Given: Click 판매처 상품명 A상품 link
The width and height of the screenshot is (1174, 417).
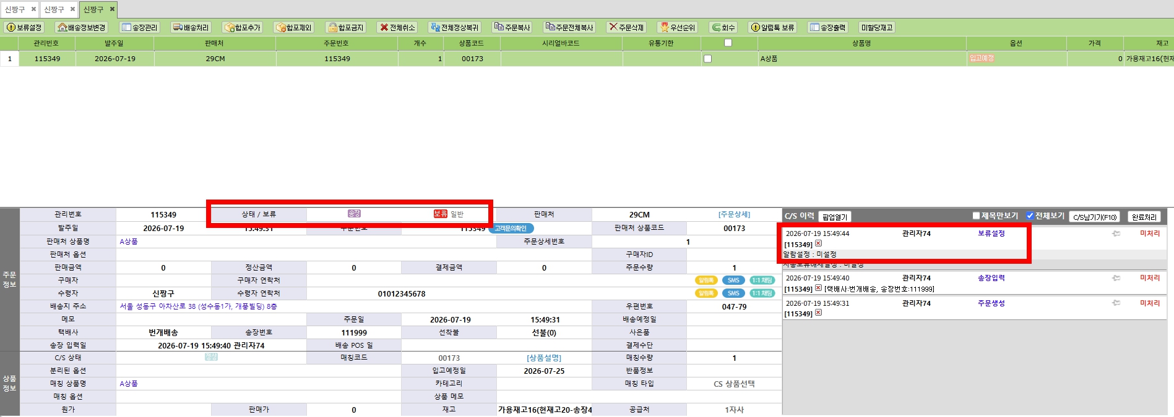Looking at the screenshot, I should pyautogui.click(x=129, y=242).
